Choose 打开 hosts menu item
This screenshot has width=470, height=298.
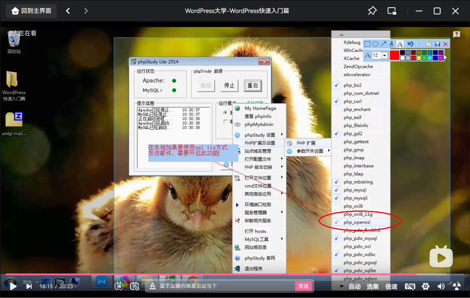tap(259, 231)
